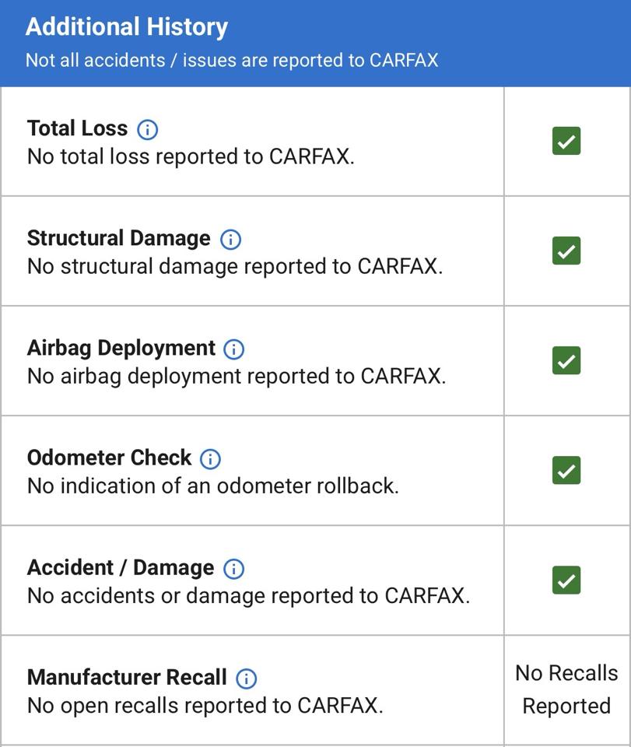
Task: Click the green checkmark for Structural Damage
Action: [566, 251]
